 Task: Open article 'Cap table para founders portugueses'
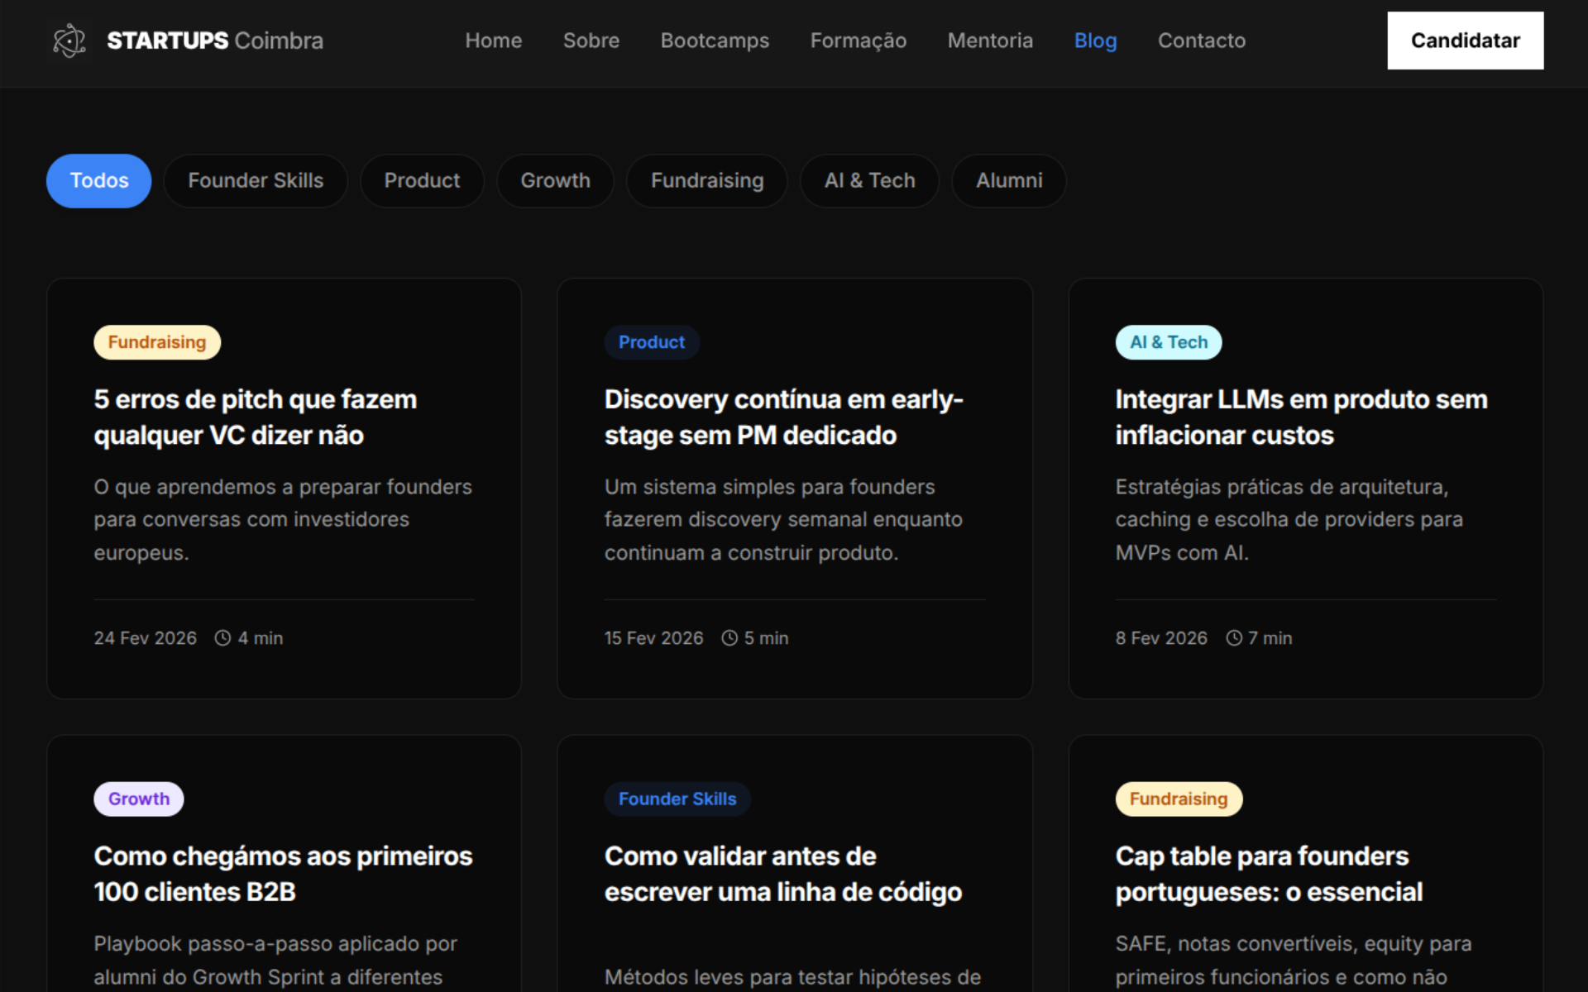coord(1269,874)
